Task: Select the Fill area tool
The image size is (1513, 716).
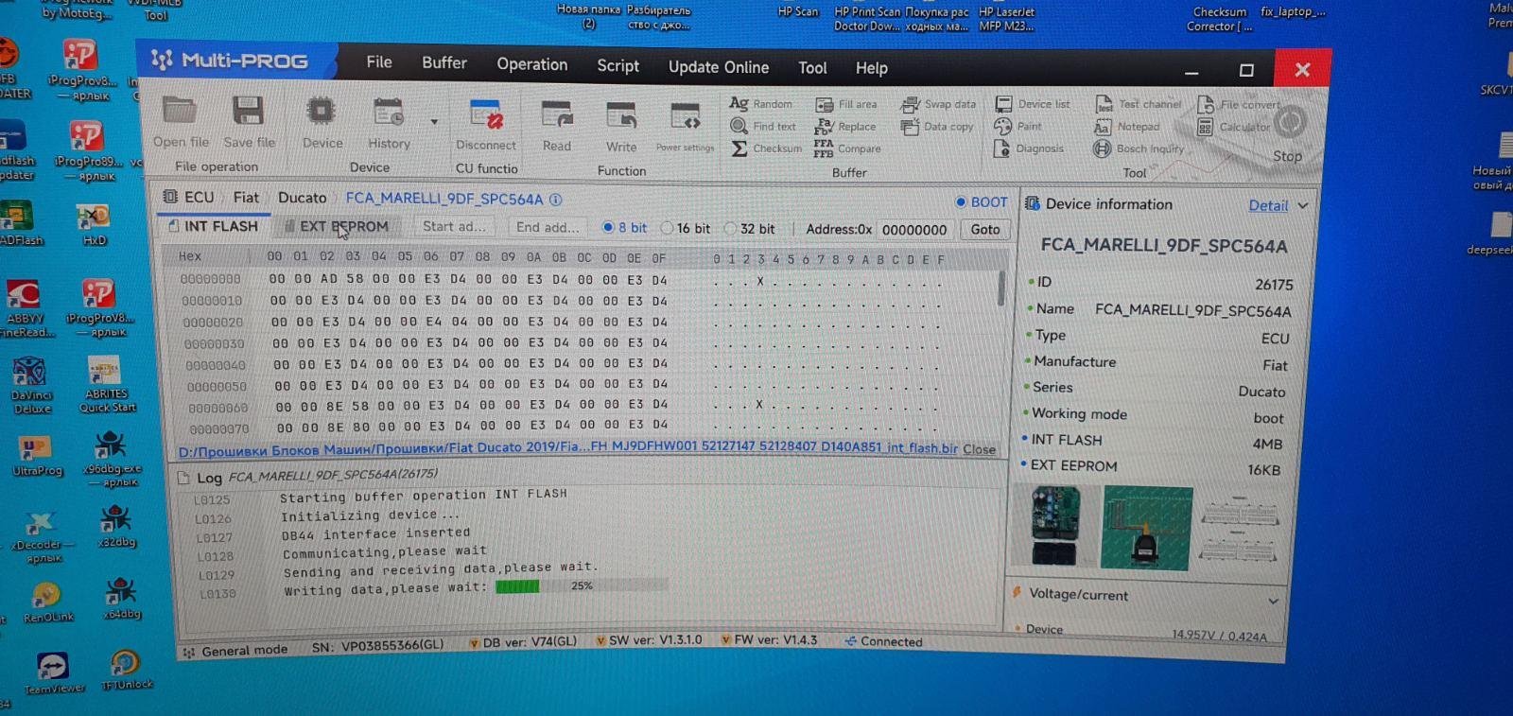Action: tap(846, 104)
